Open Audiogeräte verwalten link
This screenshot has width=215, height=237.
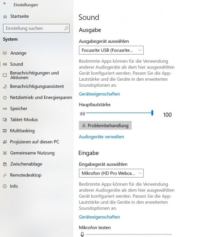(x=101, y=137)
